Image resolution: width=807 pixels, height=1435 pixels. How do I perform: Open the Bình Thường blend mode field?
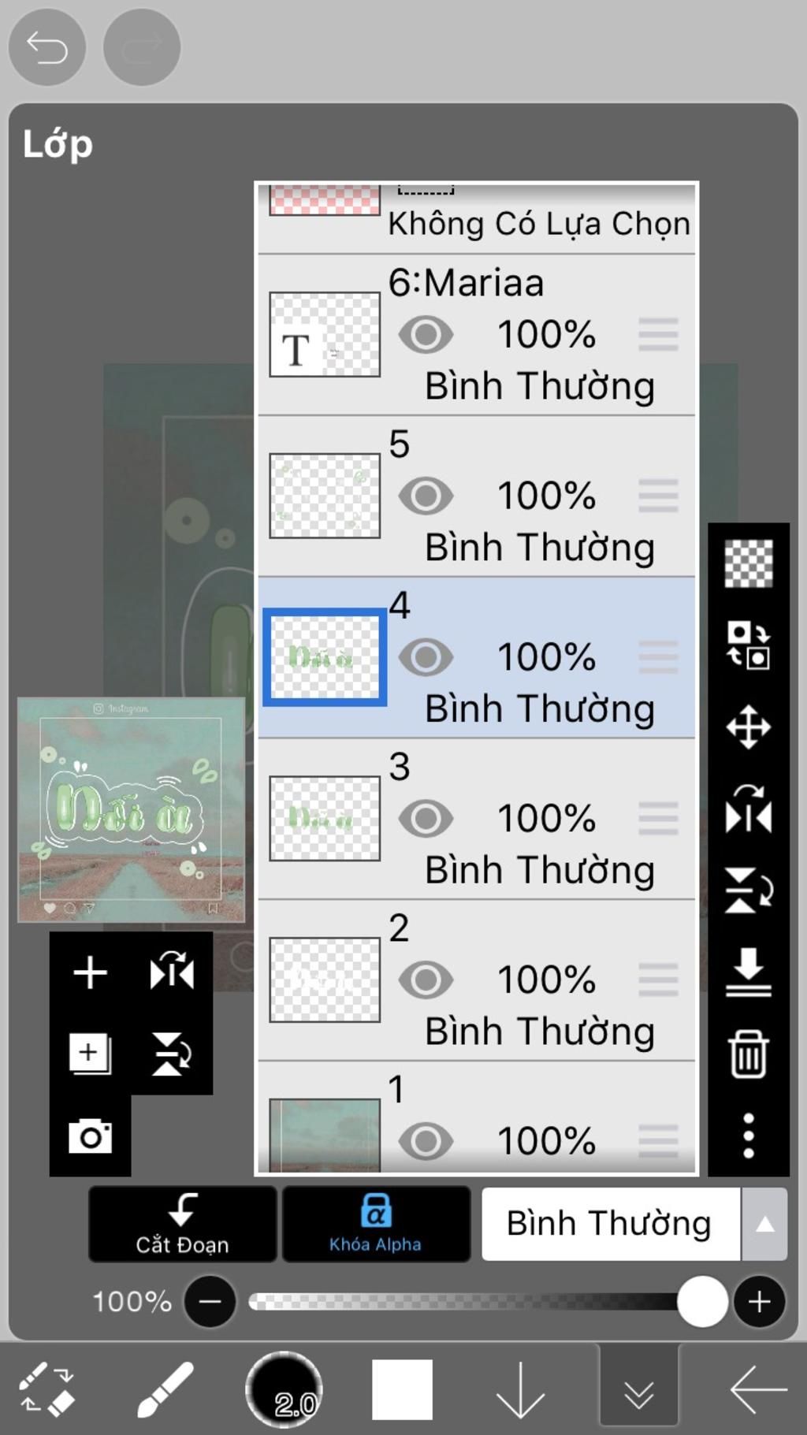611,1224
